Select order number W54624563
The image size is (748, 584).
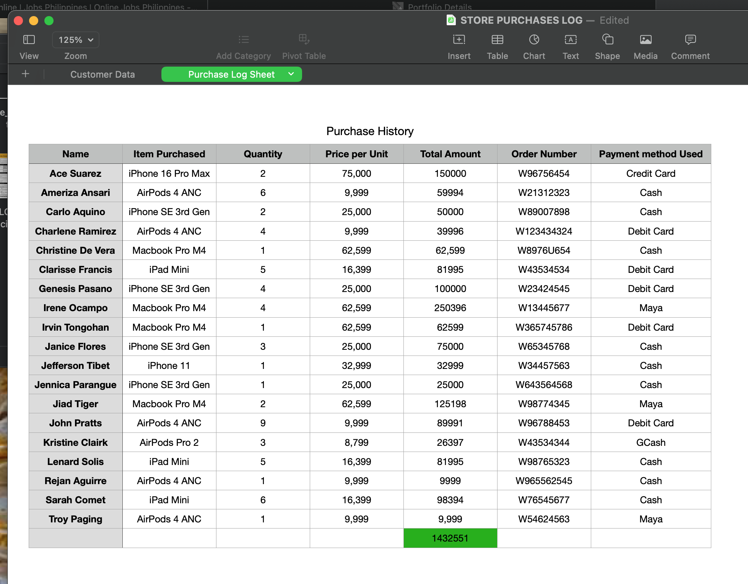point(544,519)
